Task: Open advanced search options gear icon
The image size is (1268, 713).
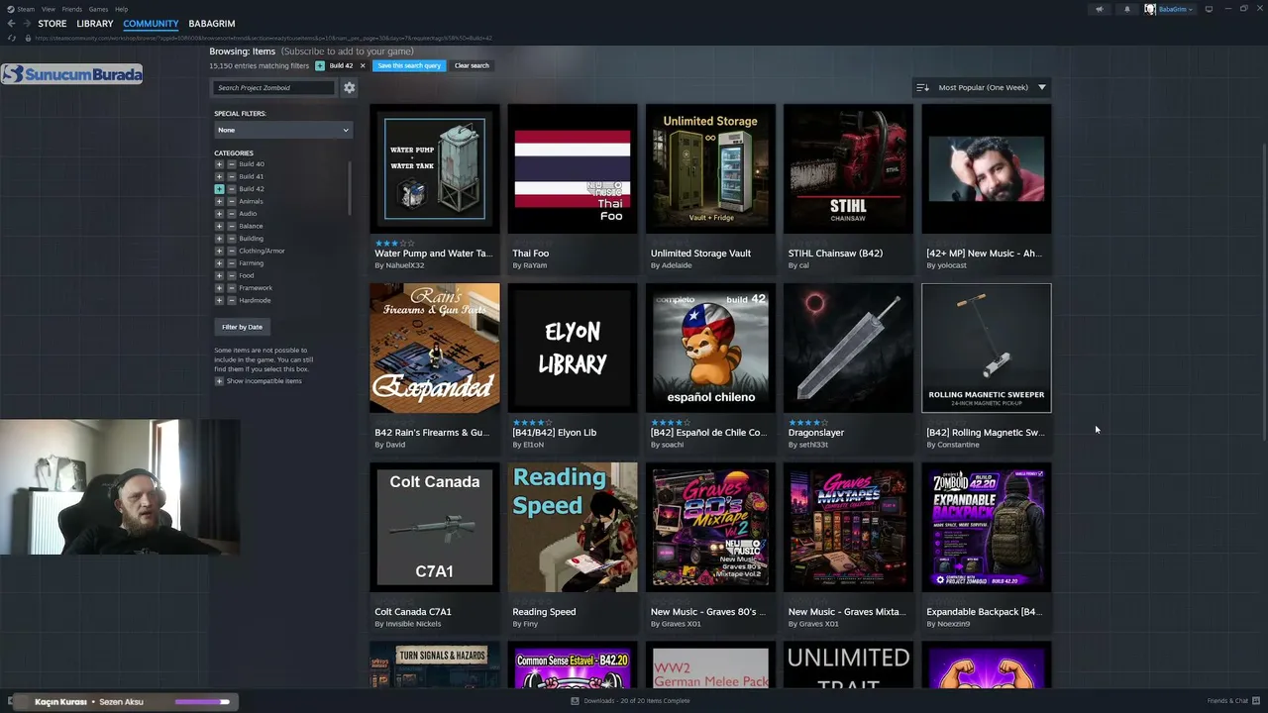Action: point(350,87)
